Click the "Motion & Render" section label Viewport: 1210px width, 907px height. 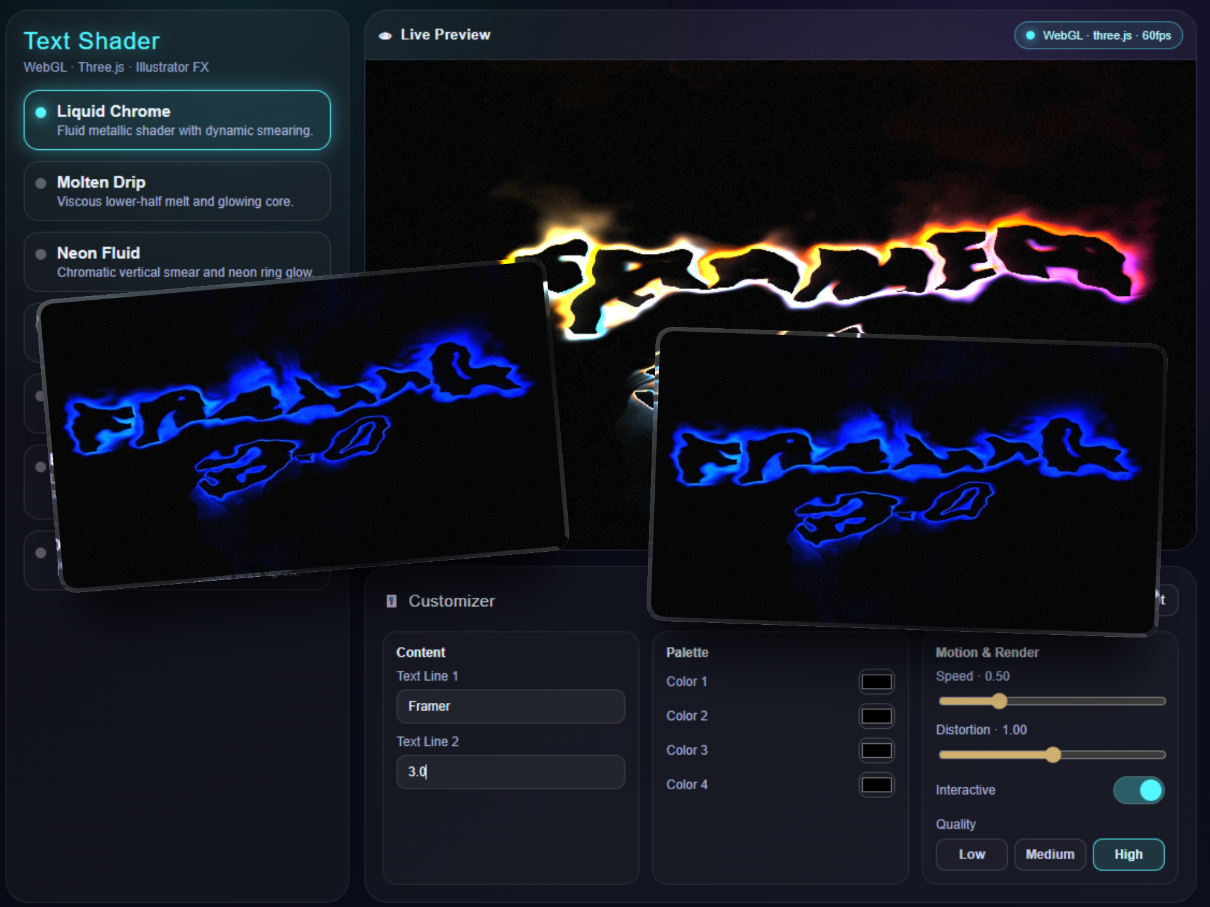pos(987,653)
